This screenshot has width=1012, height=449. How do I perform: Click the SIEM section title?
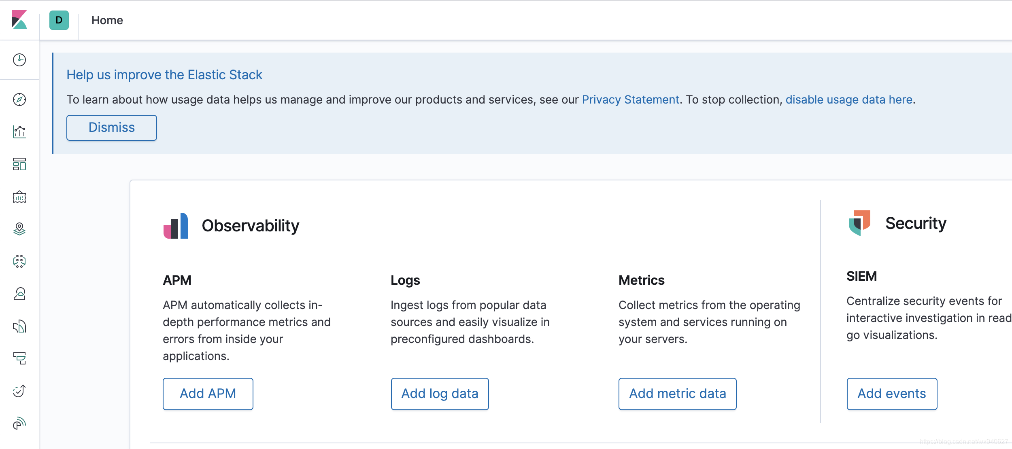pyautogui.click(x=862, y=276)
